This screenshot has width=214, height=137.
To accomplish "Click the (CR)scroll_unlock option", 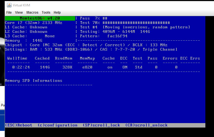I will (x=146, y=125).
